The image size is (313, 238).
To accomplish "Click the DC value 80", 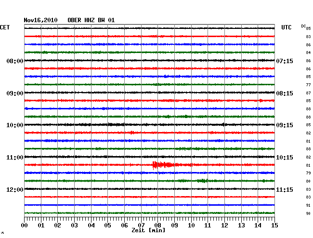I will tap(308, 181).
